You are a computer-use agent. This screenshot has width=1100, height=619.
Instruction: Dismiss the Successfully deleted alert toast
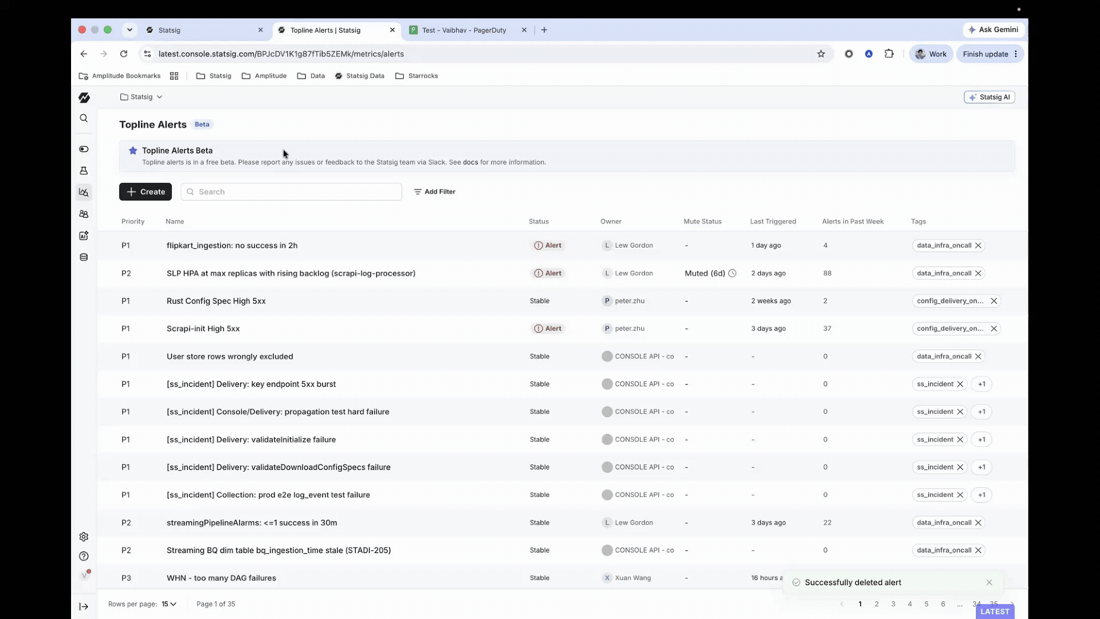pos(989,582)
